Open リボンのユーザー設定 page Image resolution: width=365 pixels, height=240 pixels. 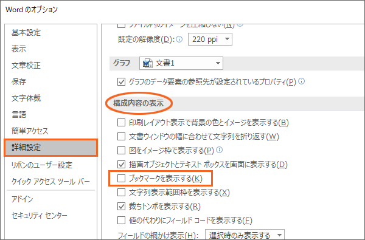coord(42,165)
